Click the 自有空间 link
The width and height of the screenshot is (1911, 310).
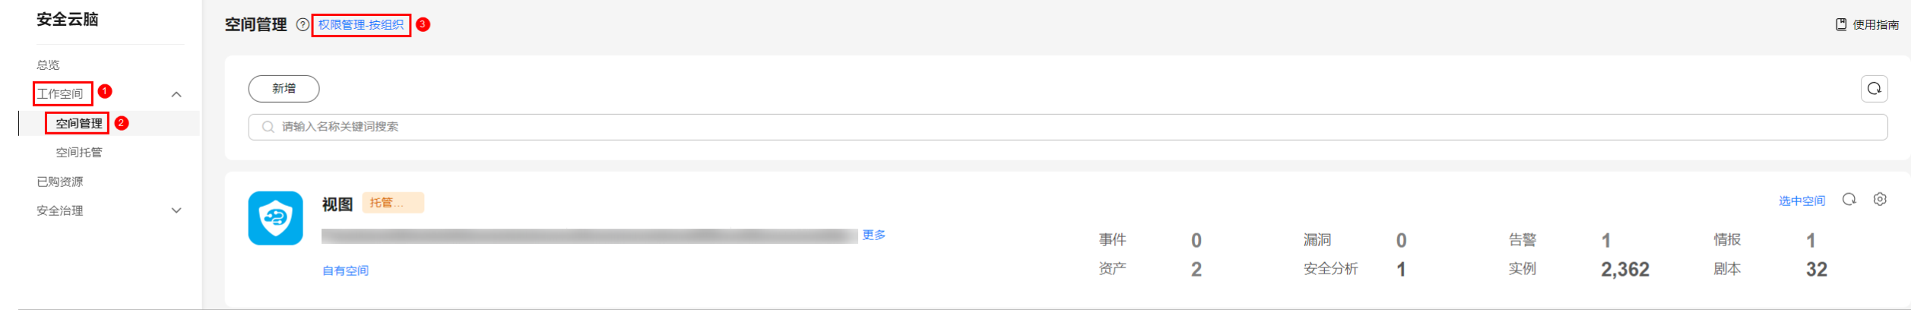tap(345, 270)
